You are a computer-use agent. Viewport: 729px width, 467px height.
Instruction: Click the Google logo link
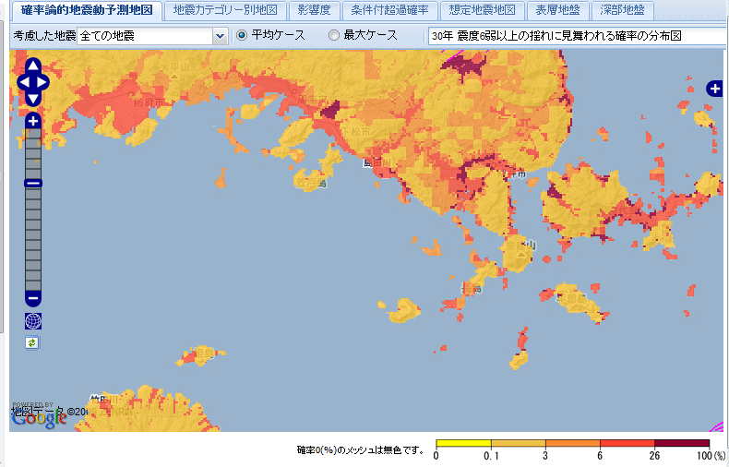coord(39,417)
